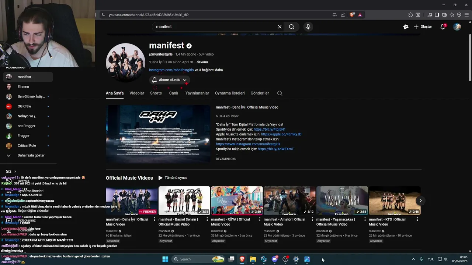Viewport: 472px width, 265px height.
Task: Open OG Crew subscription in sidebar
Action: click(x=28, y=106)
